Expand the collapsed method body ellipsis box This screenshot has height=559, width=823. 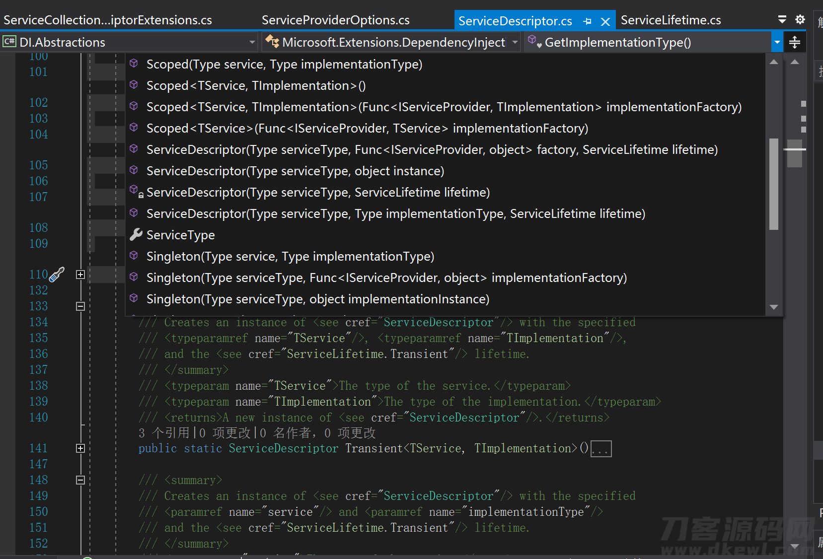601,449
